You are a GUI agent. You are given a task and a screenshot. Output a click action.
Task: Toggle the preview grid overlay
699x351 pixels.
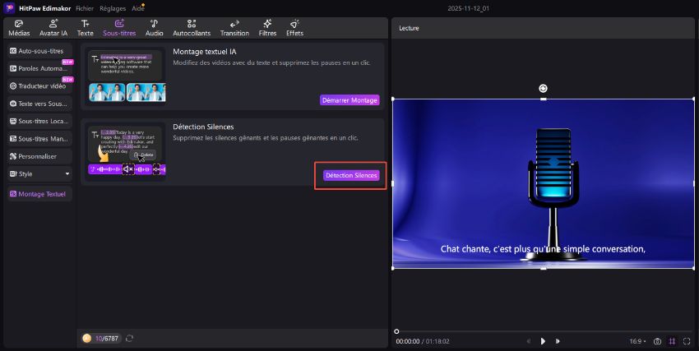(672, 341)
